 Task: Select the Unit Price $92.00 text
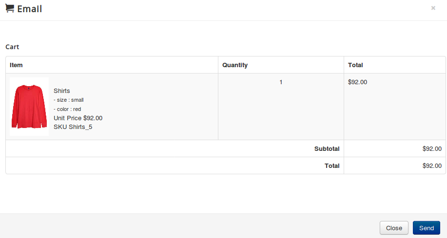[78, 118]
